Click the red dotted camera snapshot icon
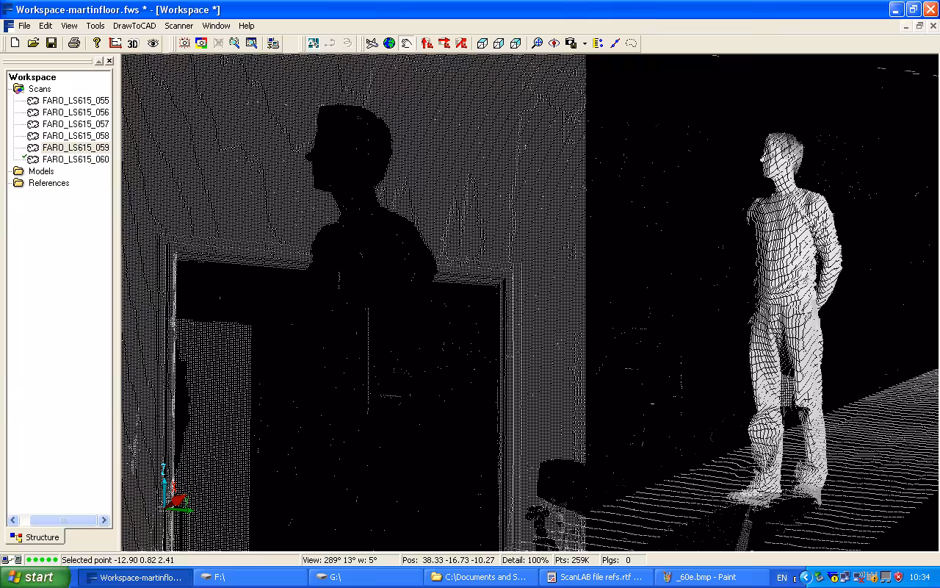The width and height of the screenshot is (940, 588). click(x=184, y=43)
